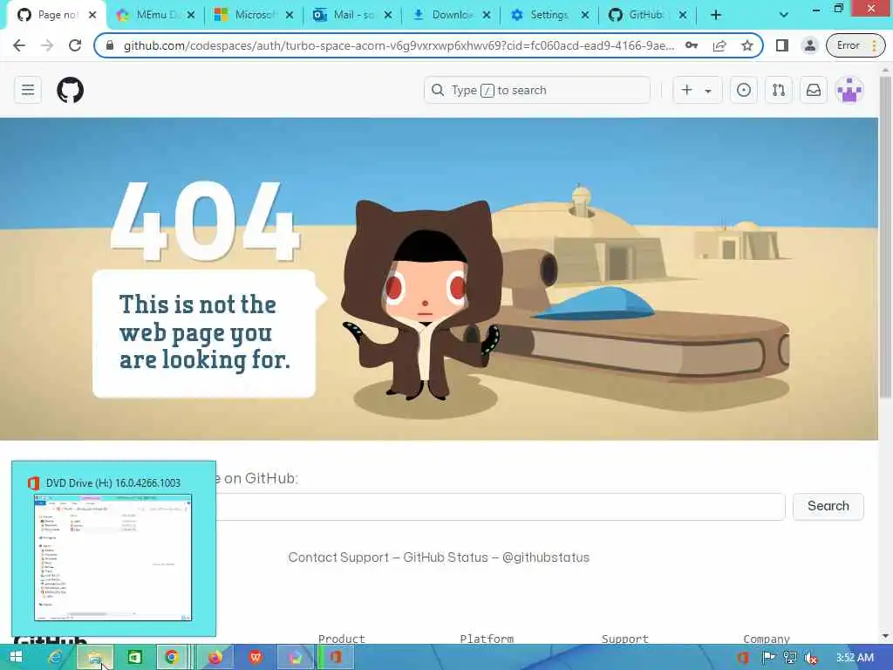Open saved passwords key icon
This screenshot has width=893, height=670.
click(x=692, y=45)
